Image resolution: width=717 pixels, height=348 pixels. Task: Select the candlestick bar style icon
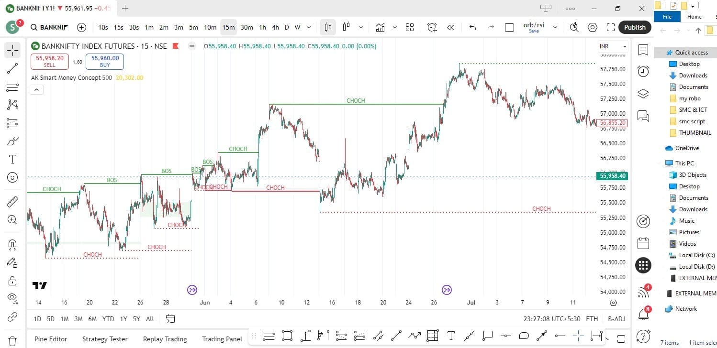[328, 27]
